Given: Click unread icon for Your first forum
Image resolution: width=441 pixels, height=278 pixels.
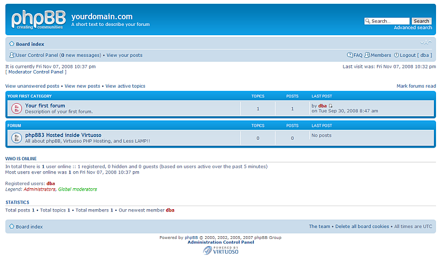Looking at the screenshot, I should 17,108.
